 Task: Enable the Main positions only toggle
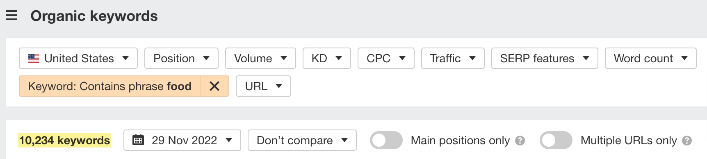tap(386, 140)
